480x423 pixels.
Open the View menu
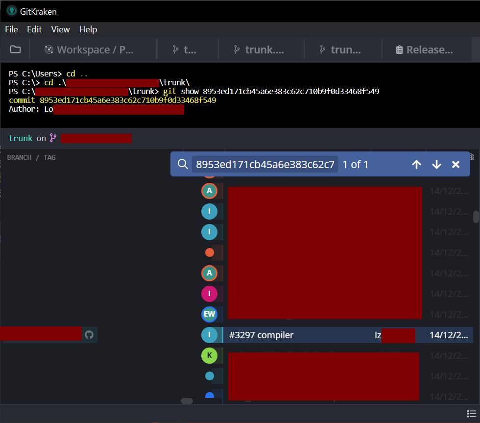coord(60,29)
